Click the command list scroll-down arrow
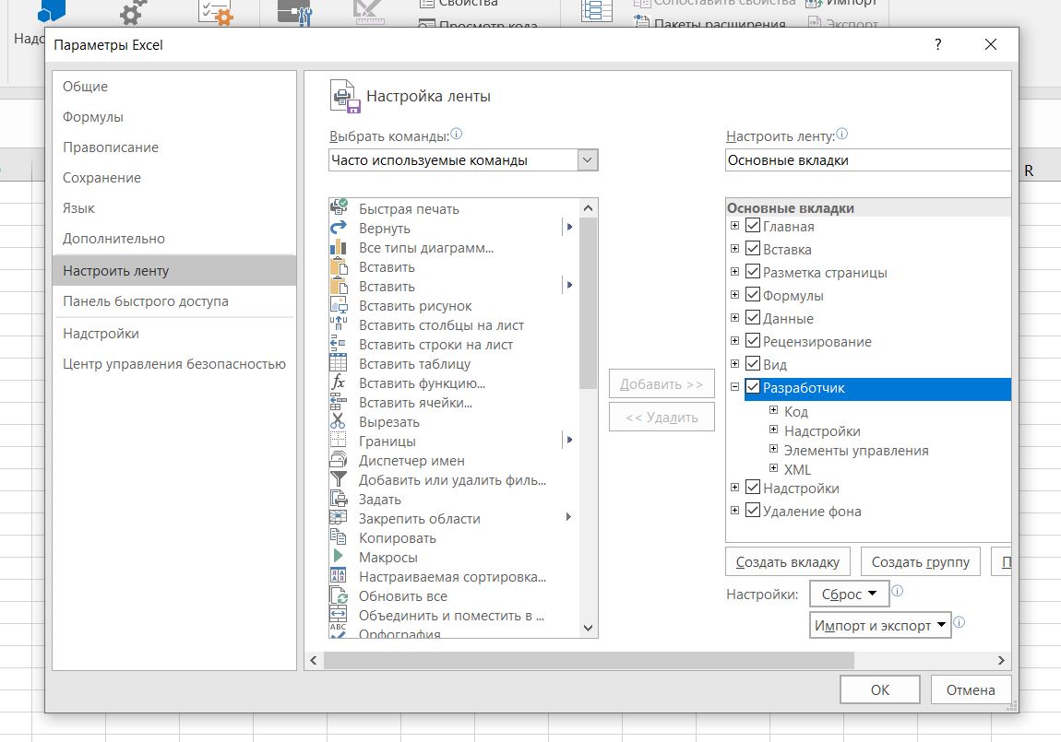Viewport: 1061px width, 742px height. tap(588, 628)
